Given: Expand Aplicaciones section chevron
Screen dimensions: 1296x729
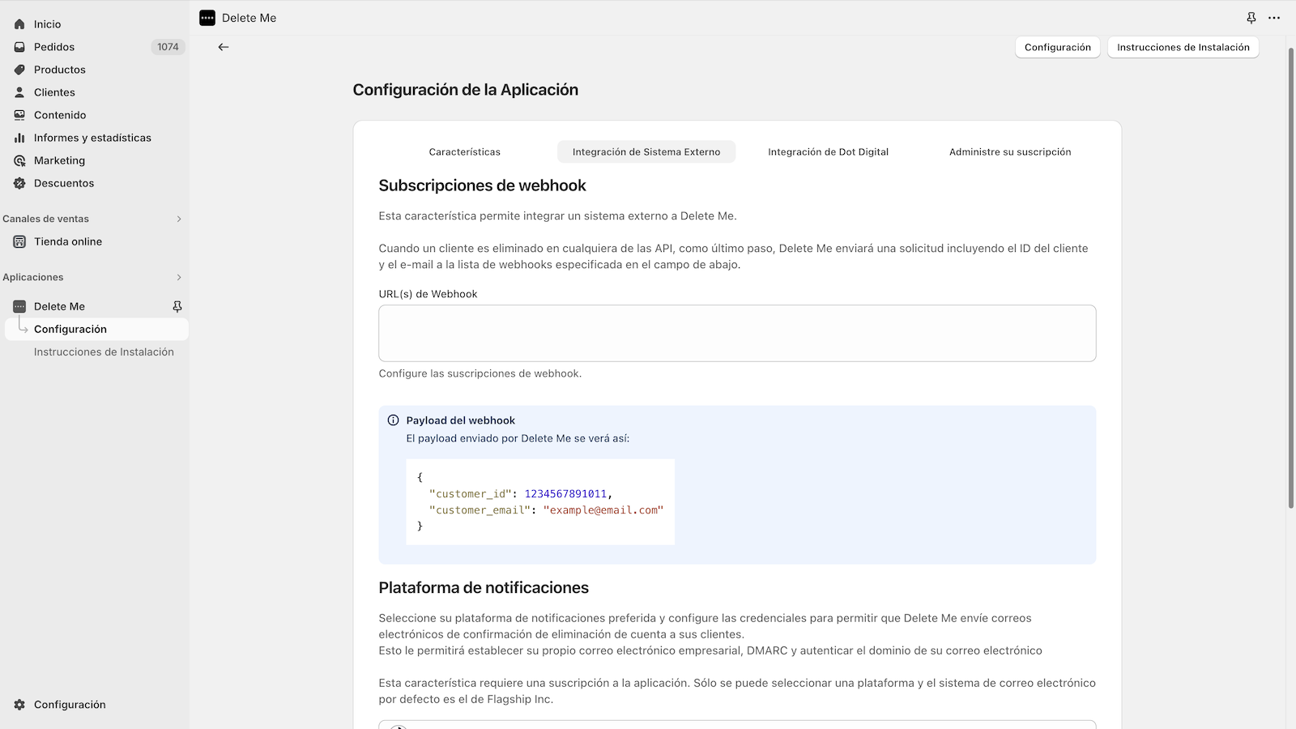Looking at the screenshot, I should click(179, 277).
